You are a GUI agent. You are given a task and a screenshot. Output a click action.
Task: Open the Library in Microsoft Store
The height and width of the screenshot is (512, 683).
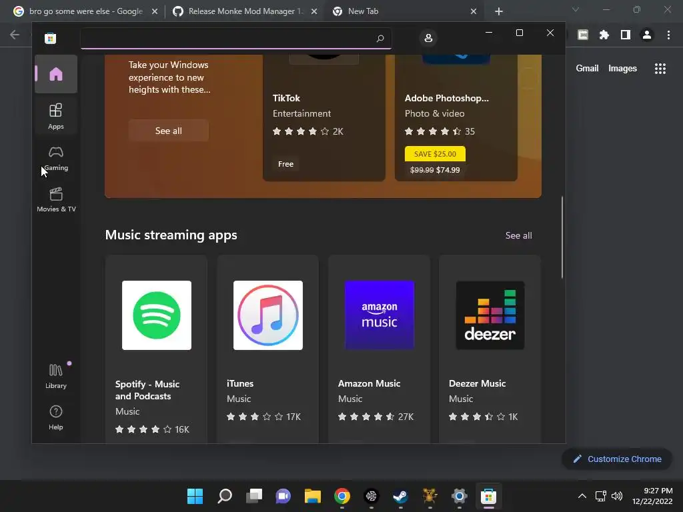56,376
